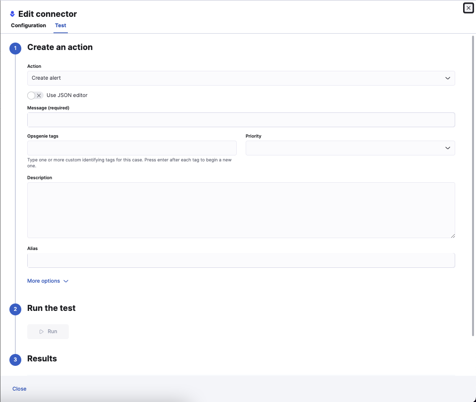The image size is (476, 402).
Task: Switch to the Configuration tab
Action: click(28, 25)
